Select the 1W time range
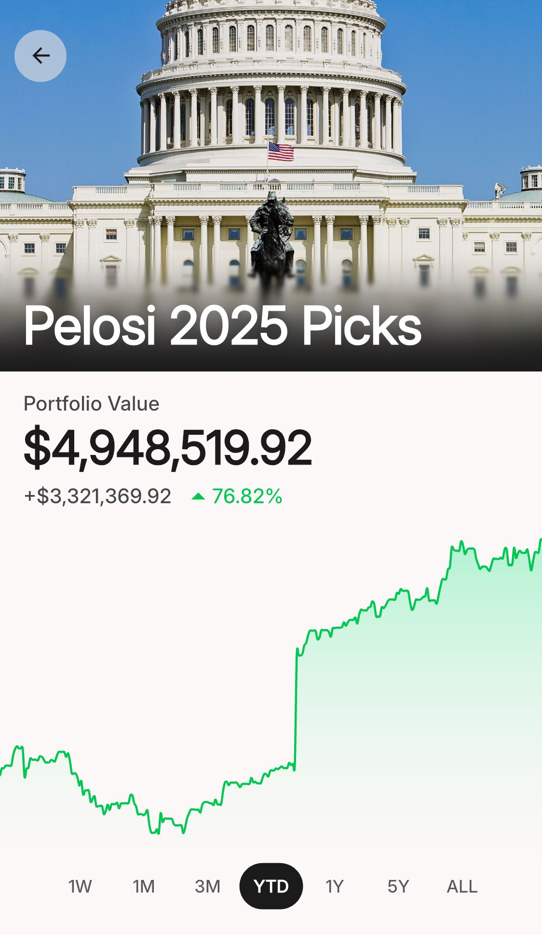This screenshot has width=542, height=935. tap(80, 886)
